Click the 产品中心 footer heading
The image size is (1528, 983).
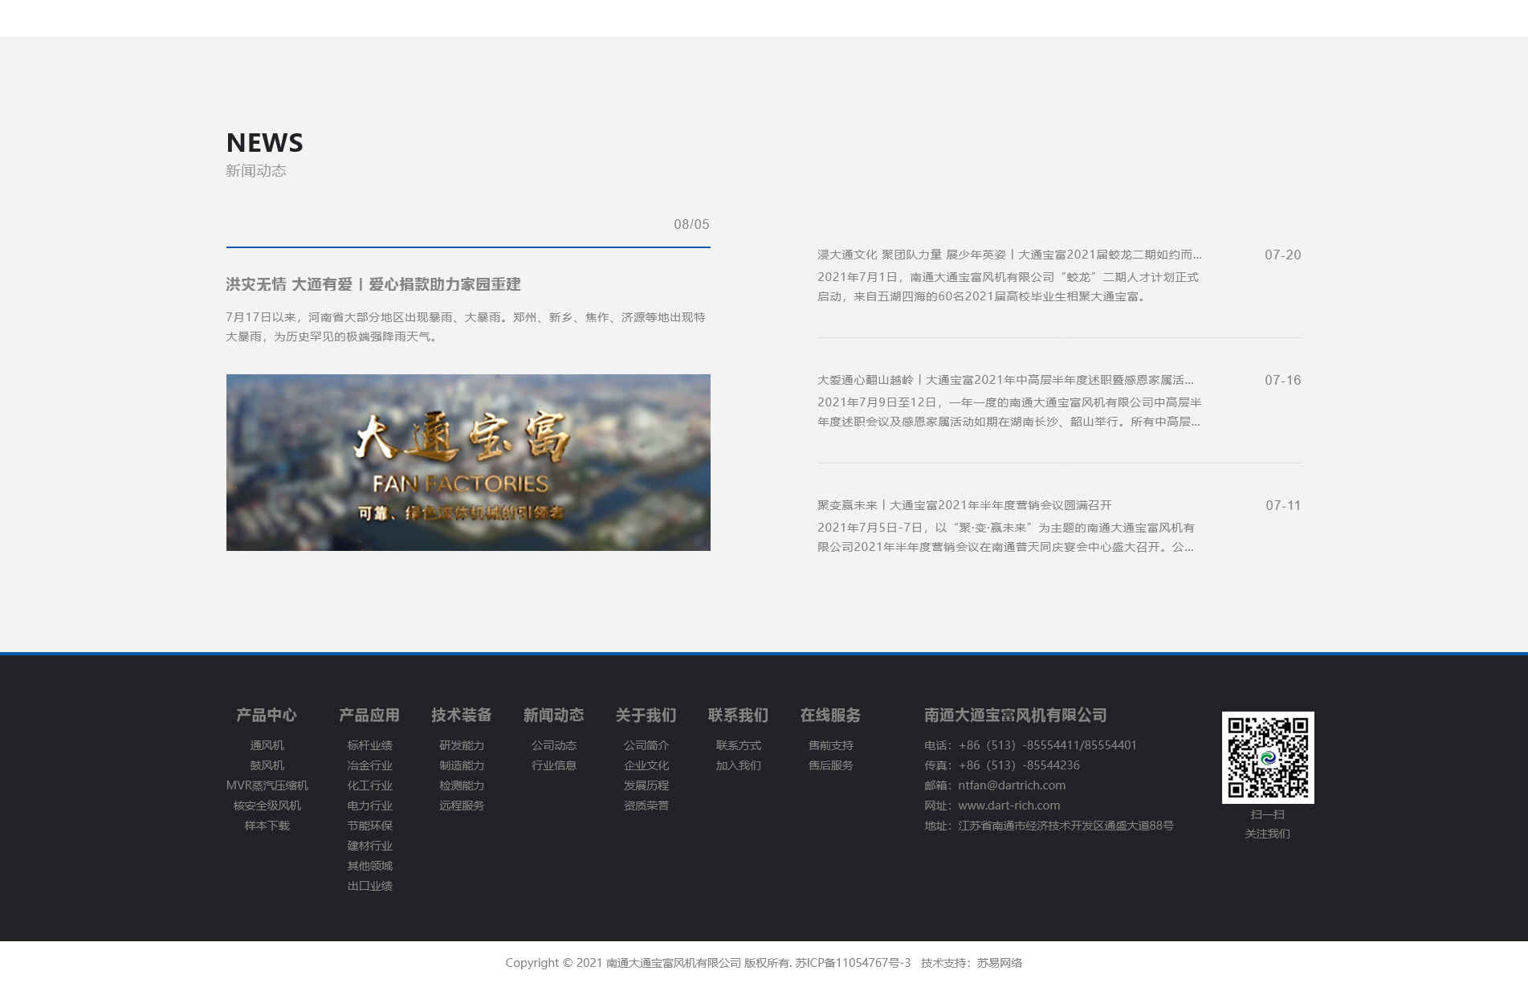(267, 715)
